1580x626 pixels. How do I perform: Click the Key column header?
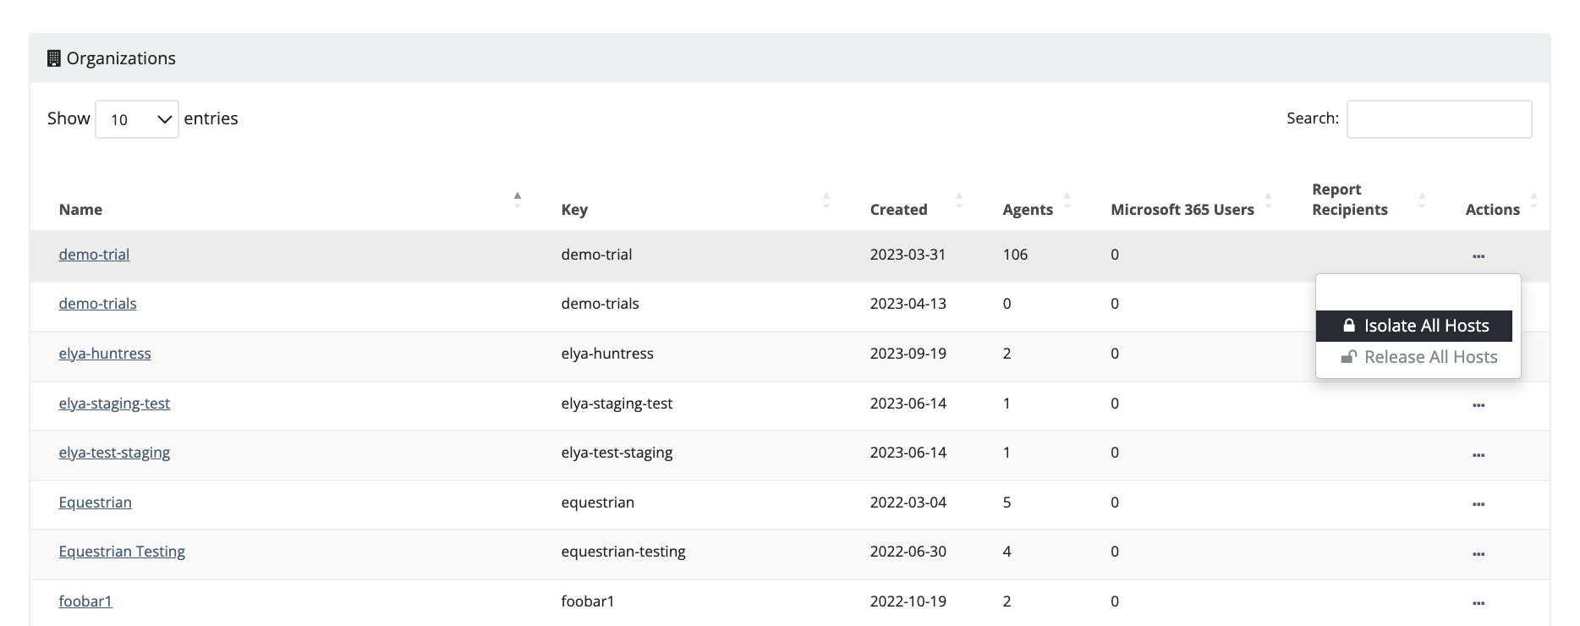[x=574, y=210]
